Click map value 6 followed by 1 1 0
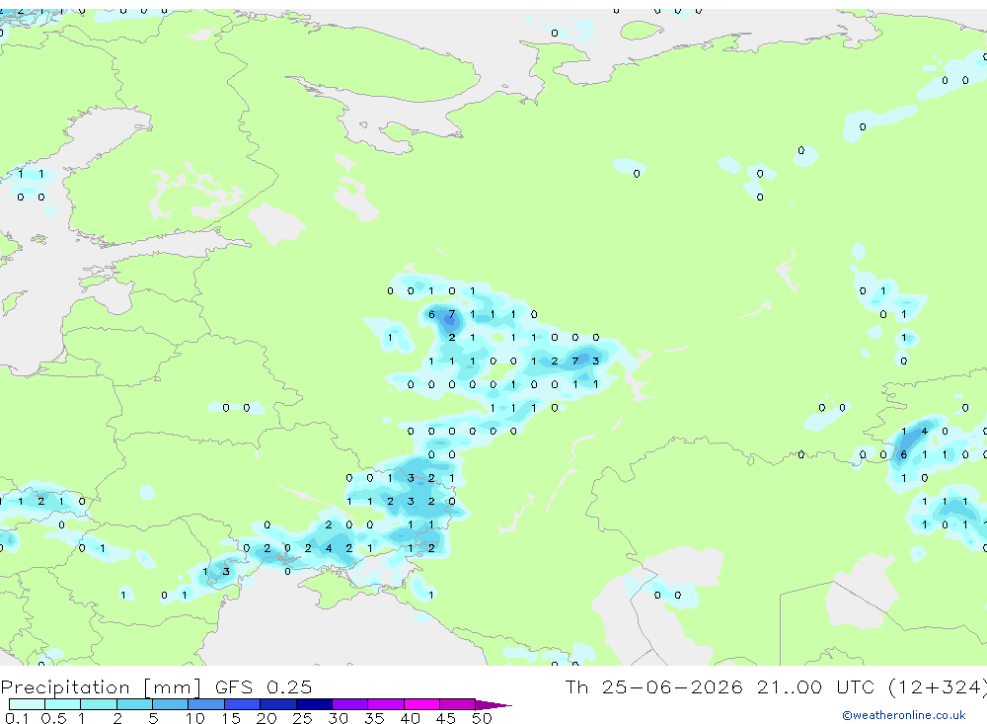The height and width of the screenshot is (724, 987). click(904, 454)
